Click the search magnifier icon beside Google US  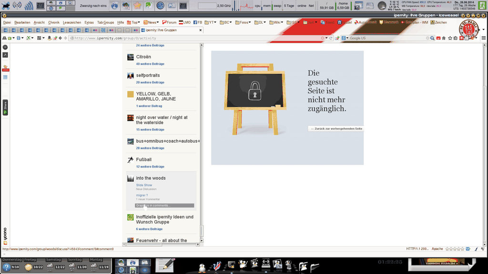coord(432,38)
